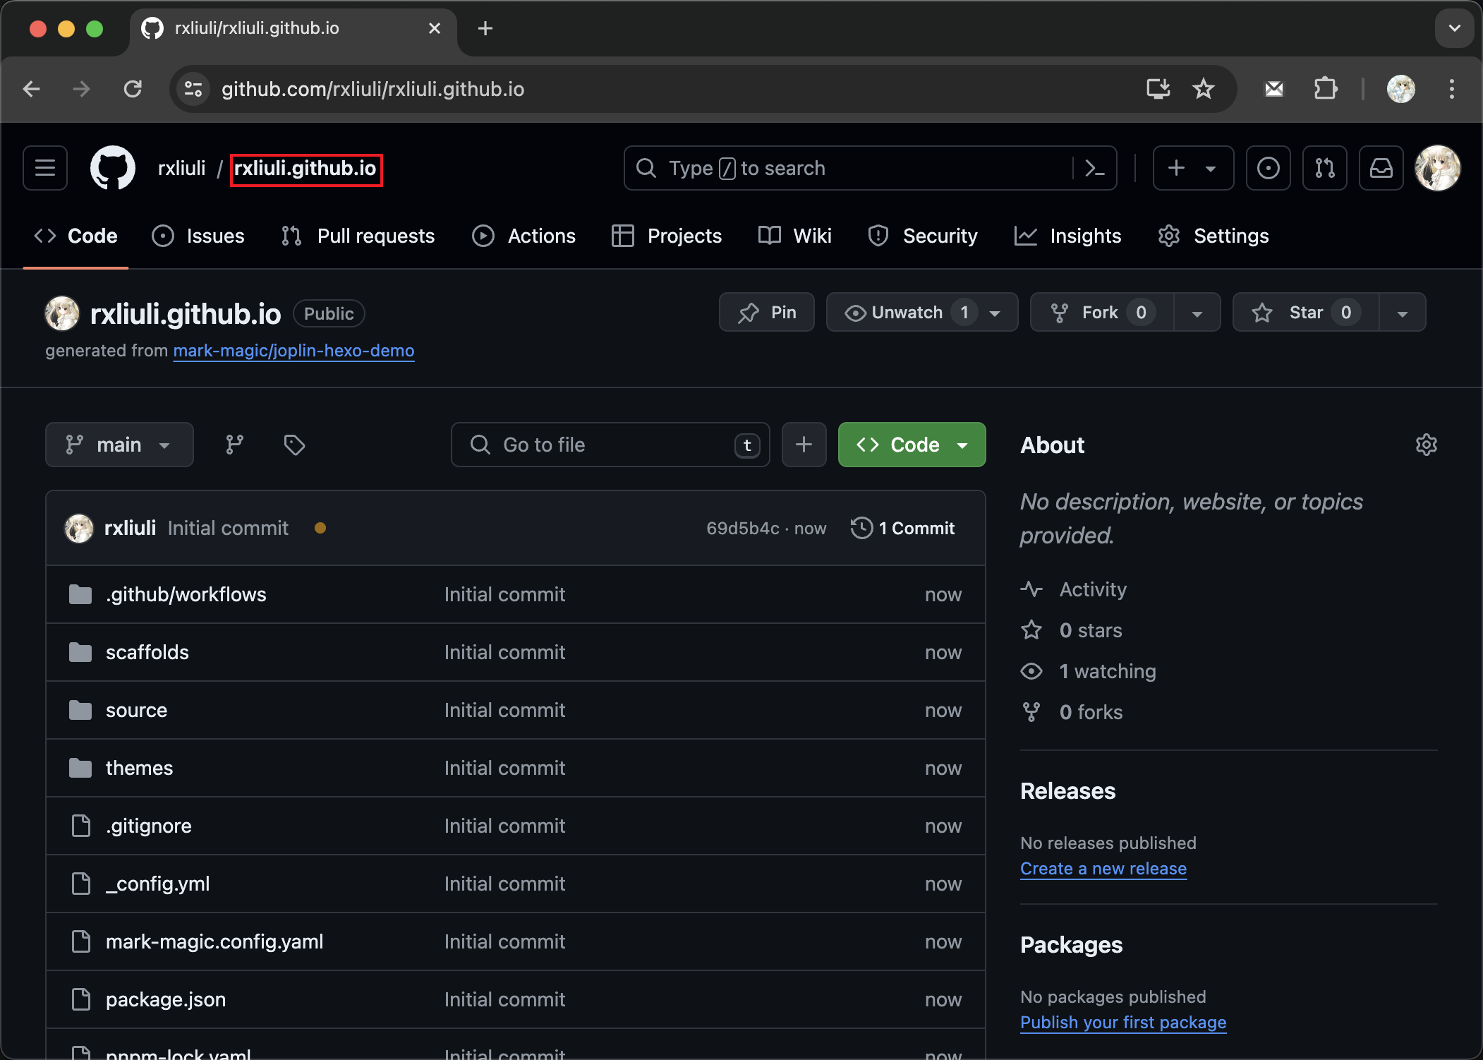1483x1060 pixels.
Task: Open the command palette icon
Action: point(1094,168)
